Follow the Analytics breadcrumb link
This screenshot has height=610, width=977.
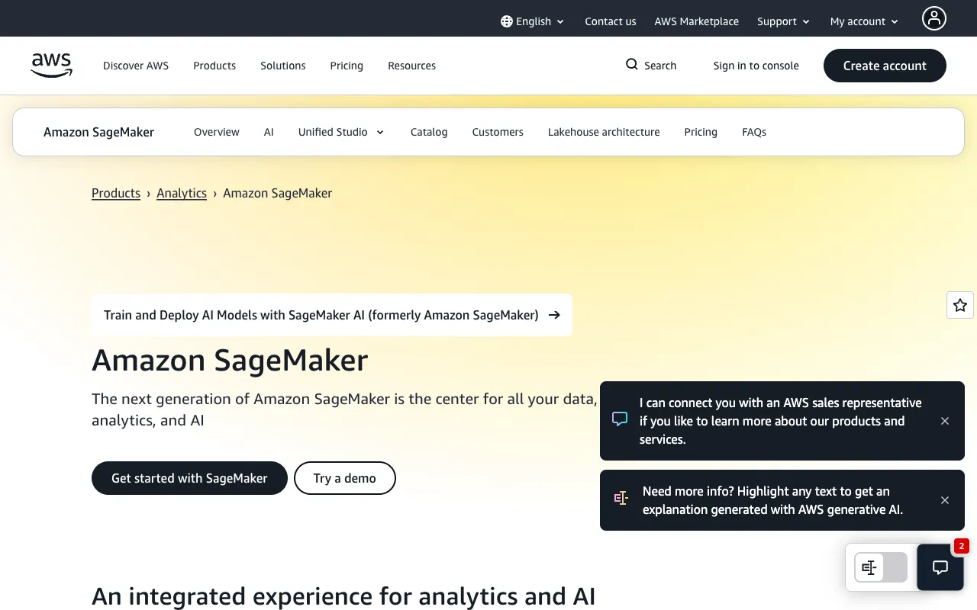tap(182, 193)
